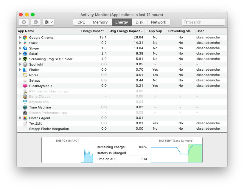The width and height of the screenshot is (244, 189).
Task: Select the 'Setapp Finder Integration' row name
Action: 49,129
